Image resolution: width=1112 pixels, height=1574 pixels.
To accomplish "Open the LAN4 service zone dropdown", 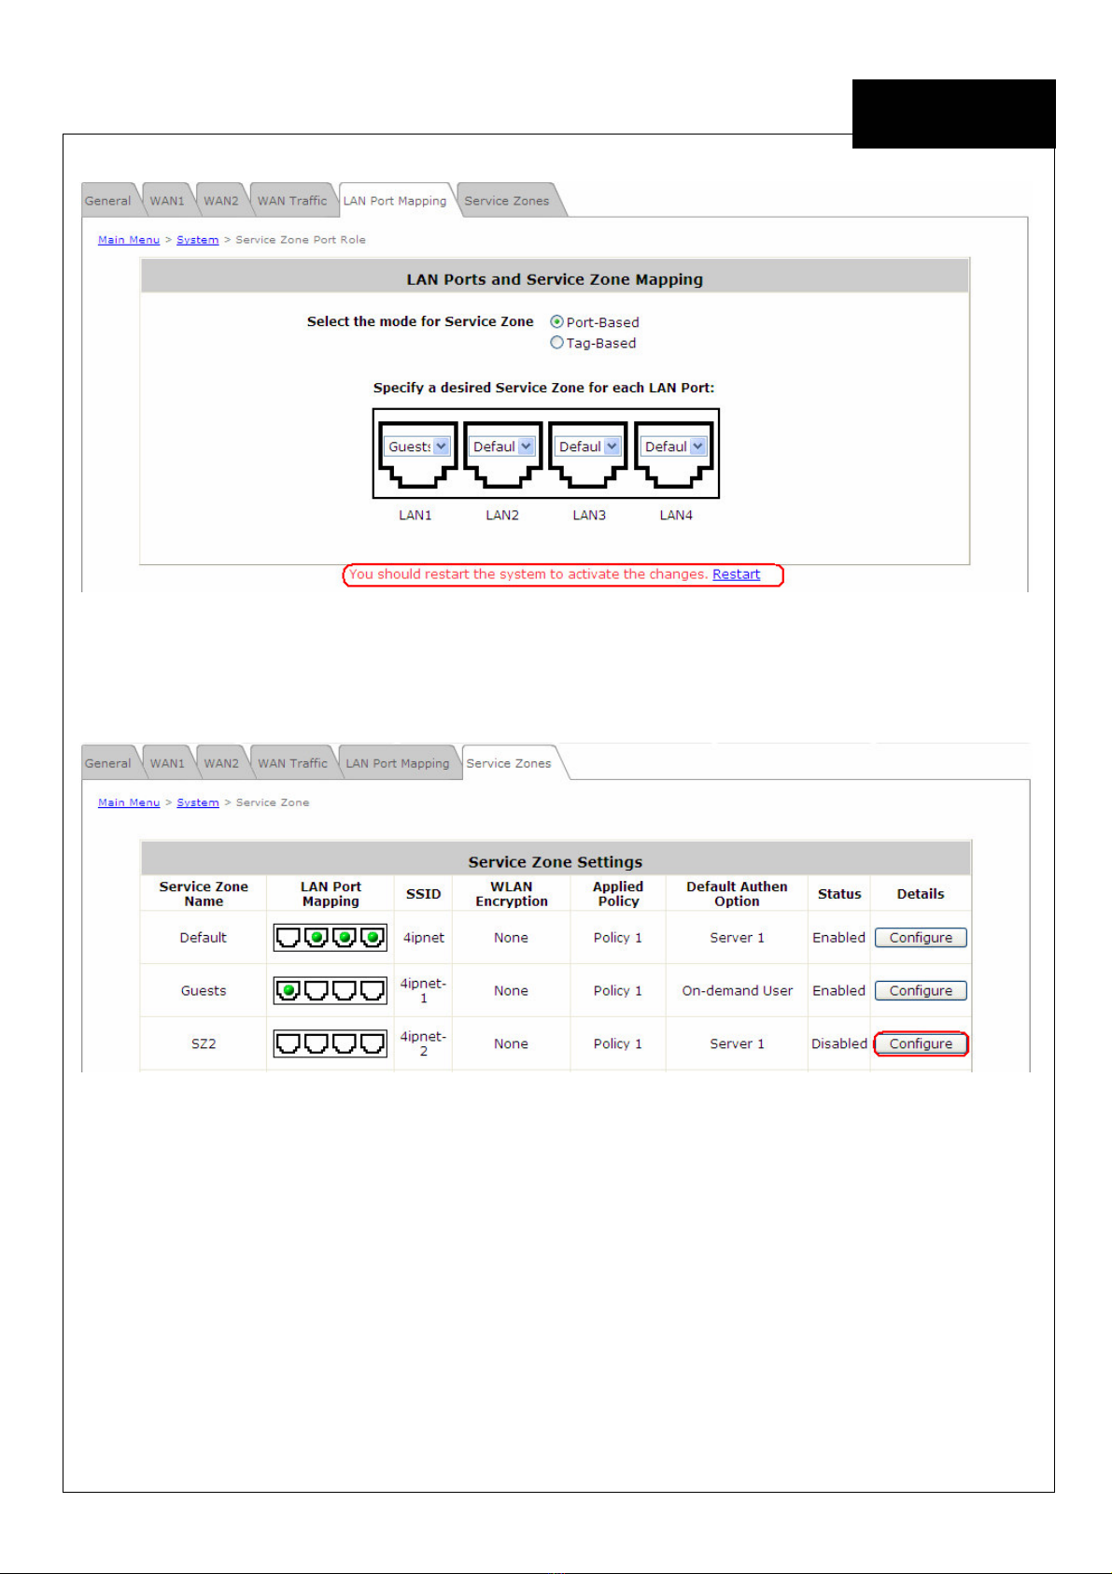I will (x=674, y=447).
